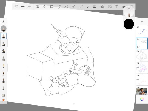This screenshot has height=111, width=148.
Task: Select the highlighted Pencil brush
Action: point(4,36)
